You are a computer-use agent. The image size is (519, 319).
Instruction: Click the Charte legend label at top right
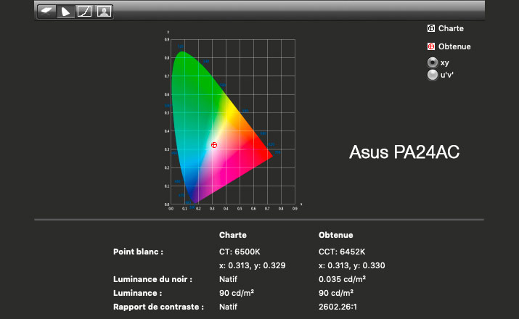pyautogui.click(x=451, y=28)
